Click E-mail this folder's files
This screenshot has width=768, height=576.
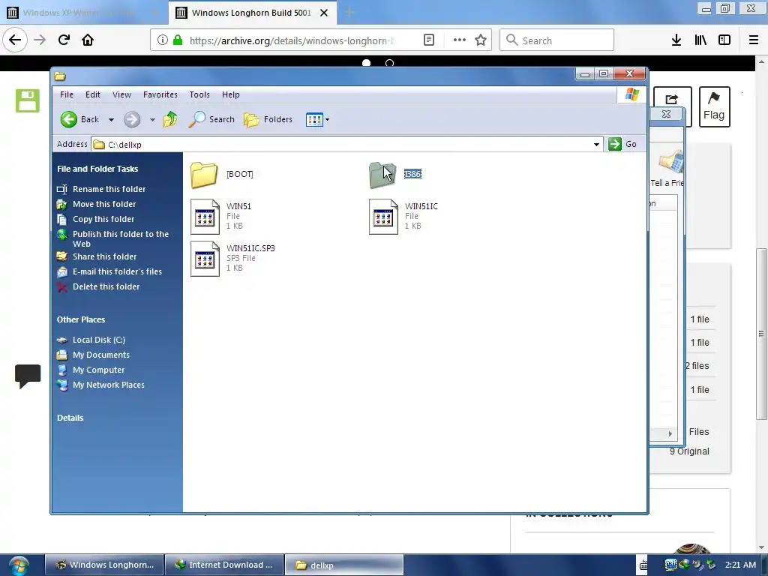click(x=117, y=271)
